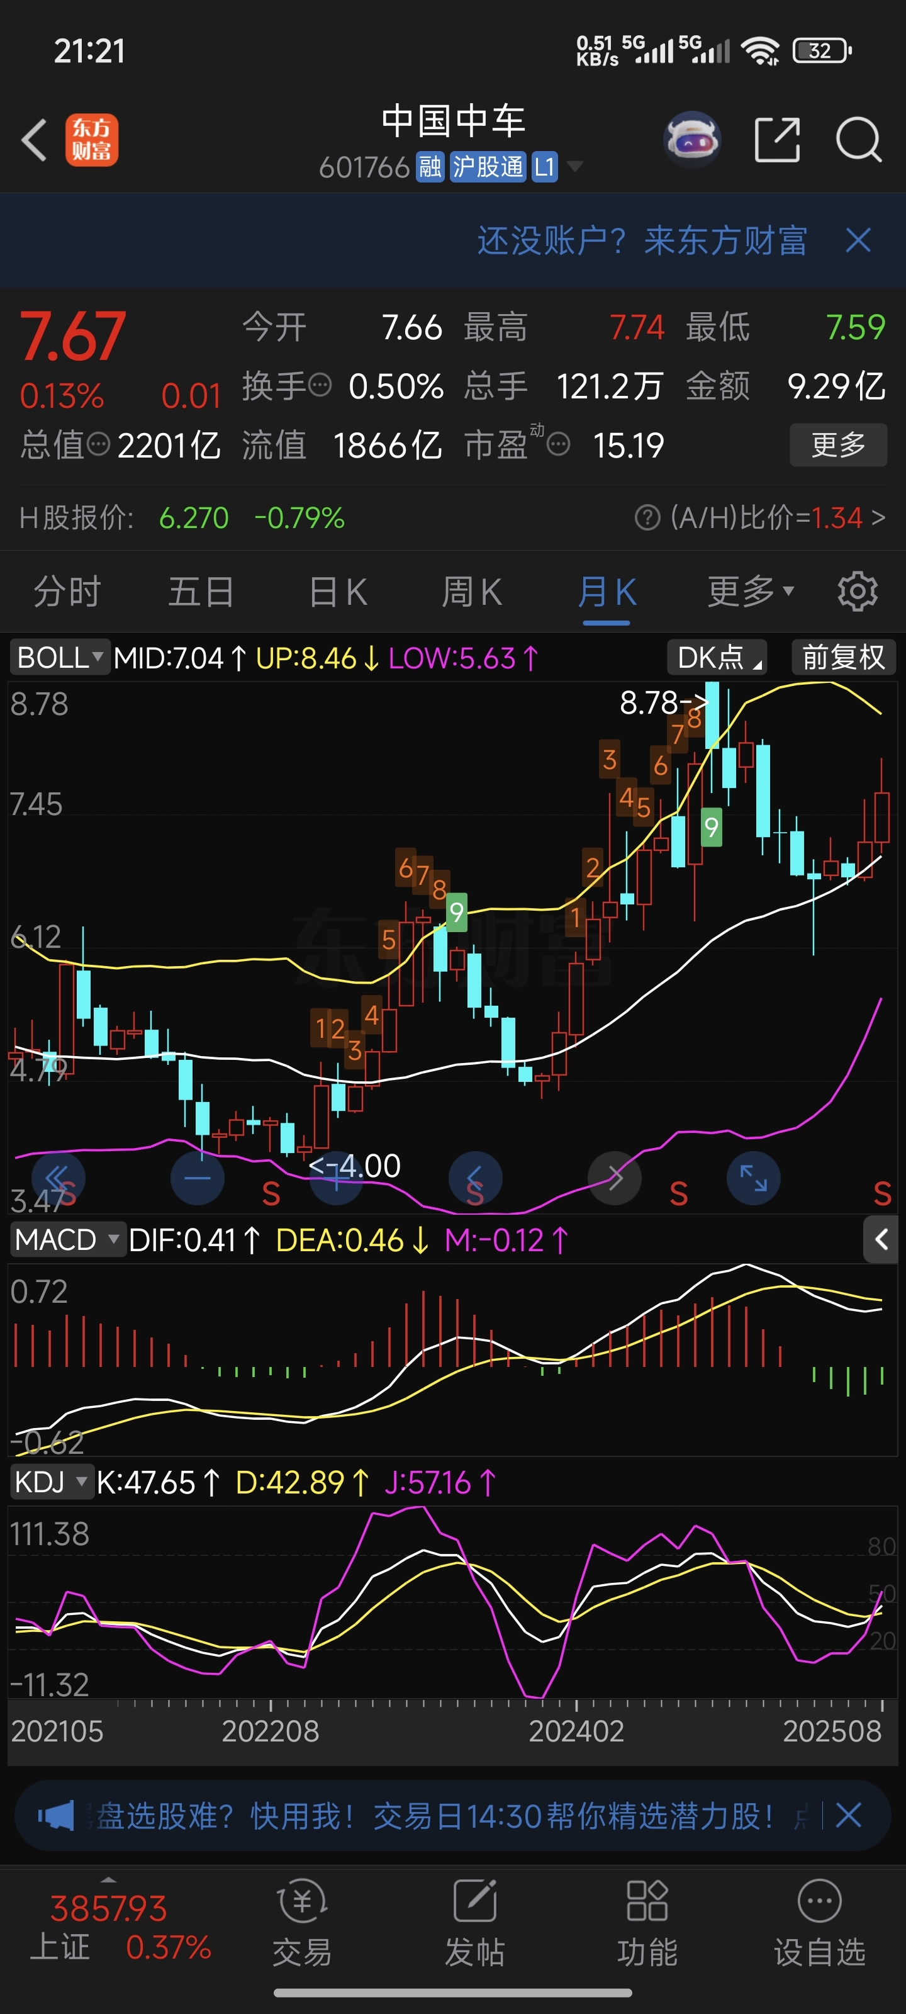
Task: Open 还没账户?来东方财富 link
Action: point(642,240)
